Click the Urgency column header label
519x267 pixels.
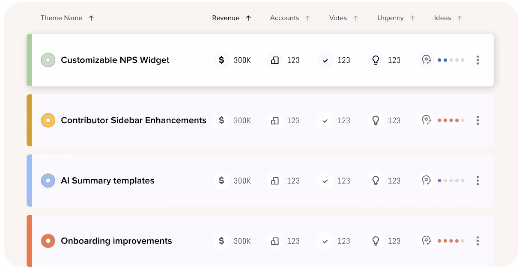point(391,18)
